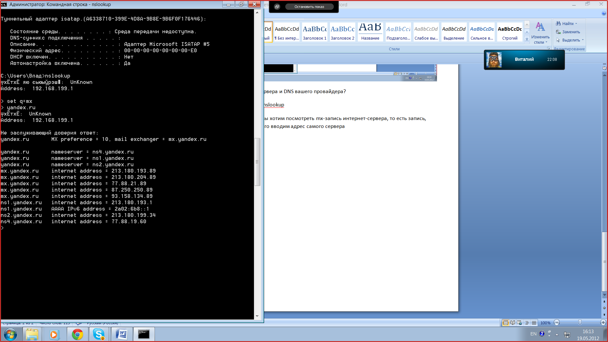This screenshot has height=342, width=608.
Task: Go to previous page browse arrow
Action: [x=604, y=302]
